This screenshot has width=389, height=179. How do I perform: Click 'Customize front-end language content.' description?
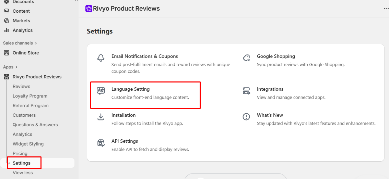(x=150, y=97)
